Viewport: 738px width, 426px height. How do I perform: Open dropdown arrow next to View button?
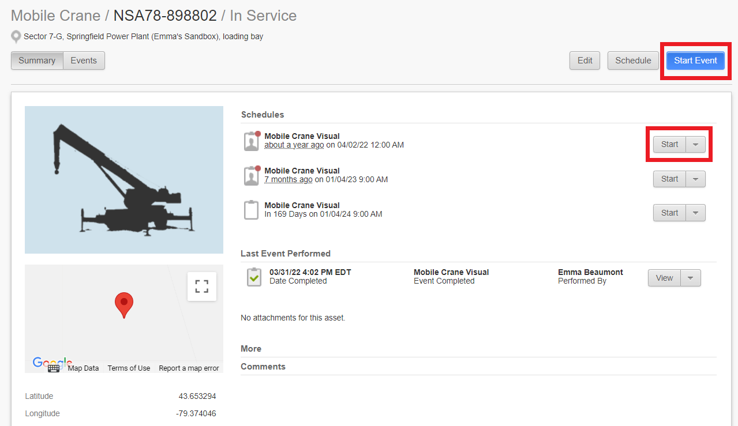691,278
